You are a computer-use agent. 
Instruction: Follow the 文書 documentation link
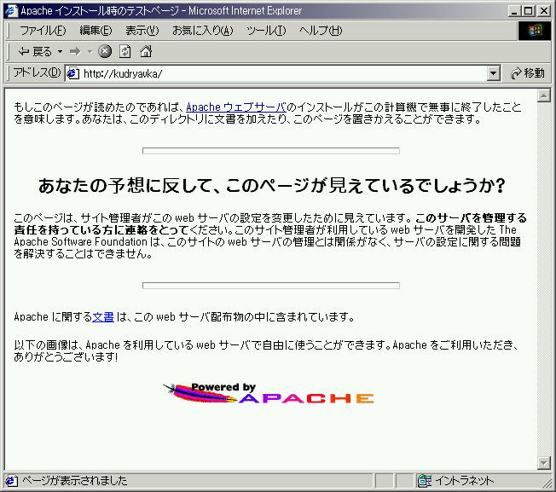coord(103,316)
